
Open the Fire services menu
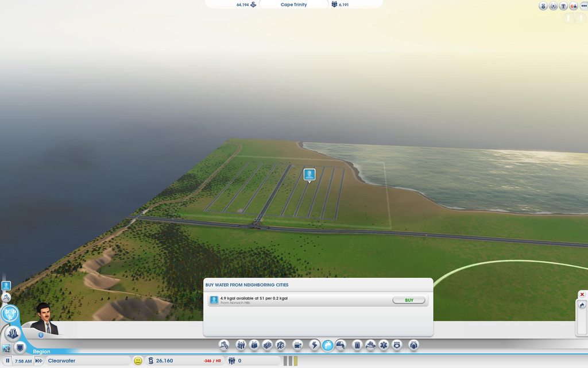pos(370,345)
